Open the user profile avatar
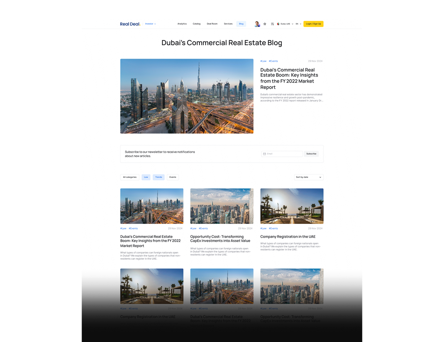Image resolution: width=444 pixels, height=342 pixels. (x=257, y=24)
